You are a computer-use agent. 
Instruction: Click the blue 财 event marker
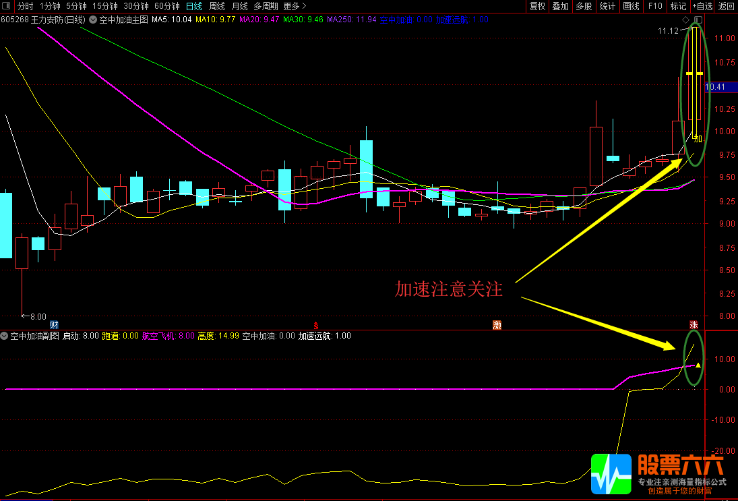click(x=54, y=325)
